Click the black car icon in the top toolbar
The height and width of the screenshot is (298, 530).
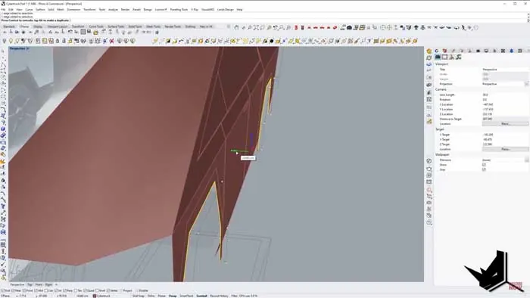pos(350,28)
